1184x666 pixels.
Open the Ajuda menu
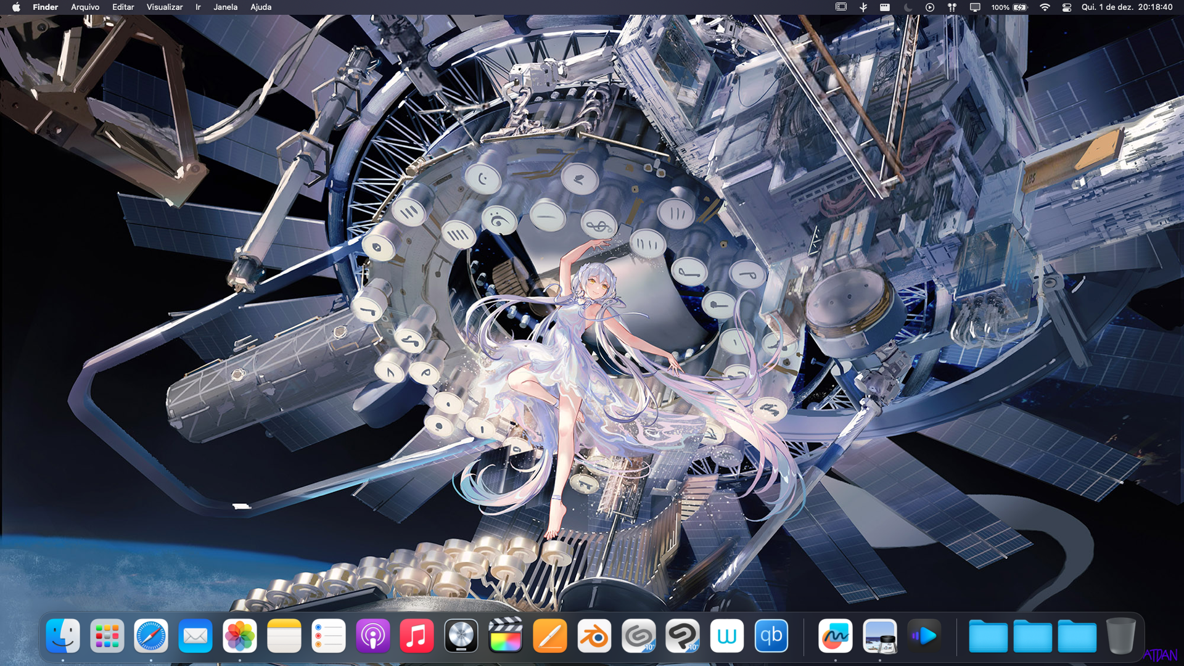click(x=261, y=7)
